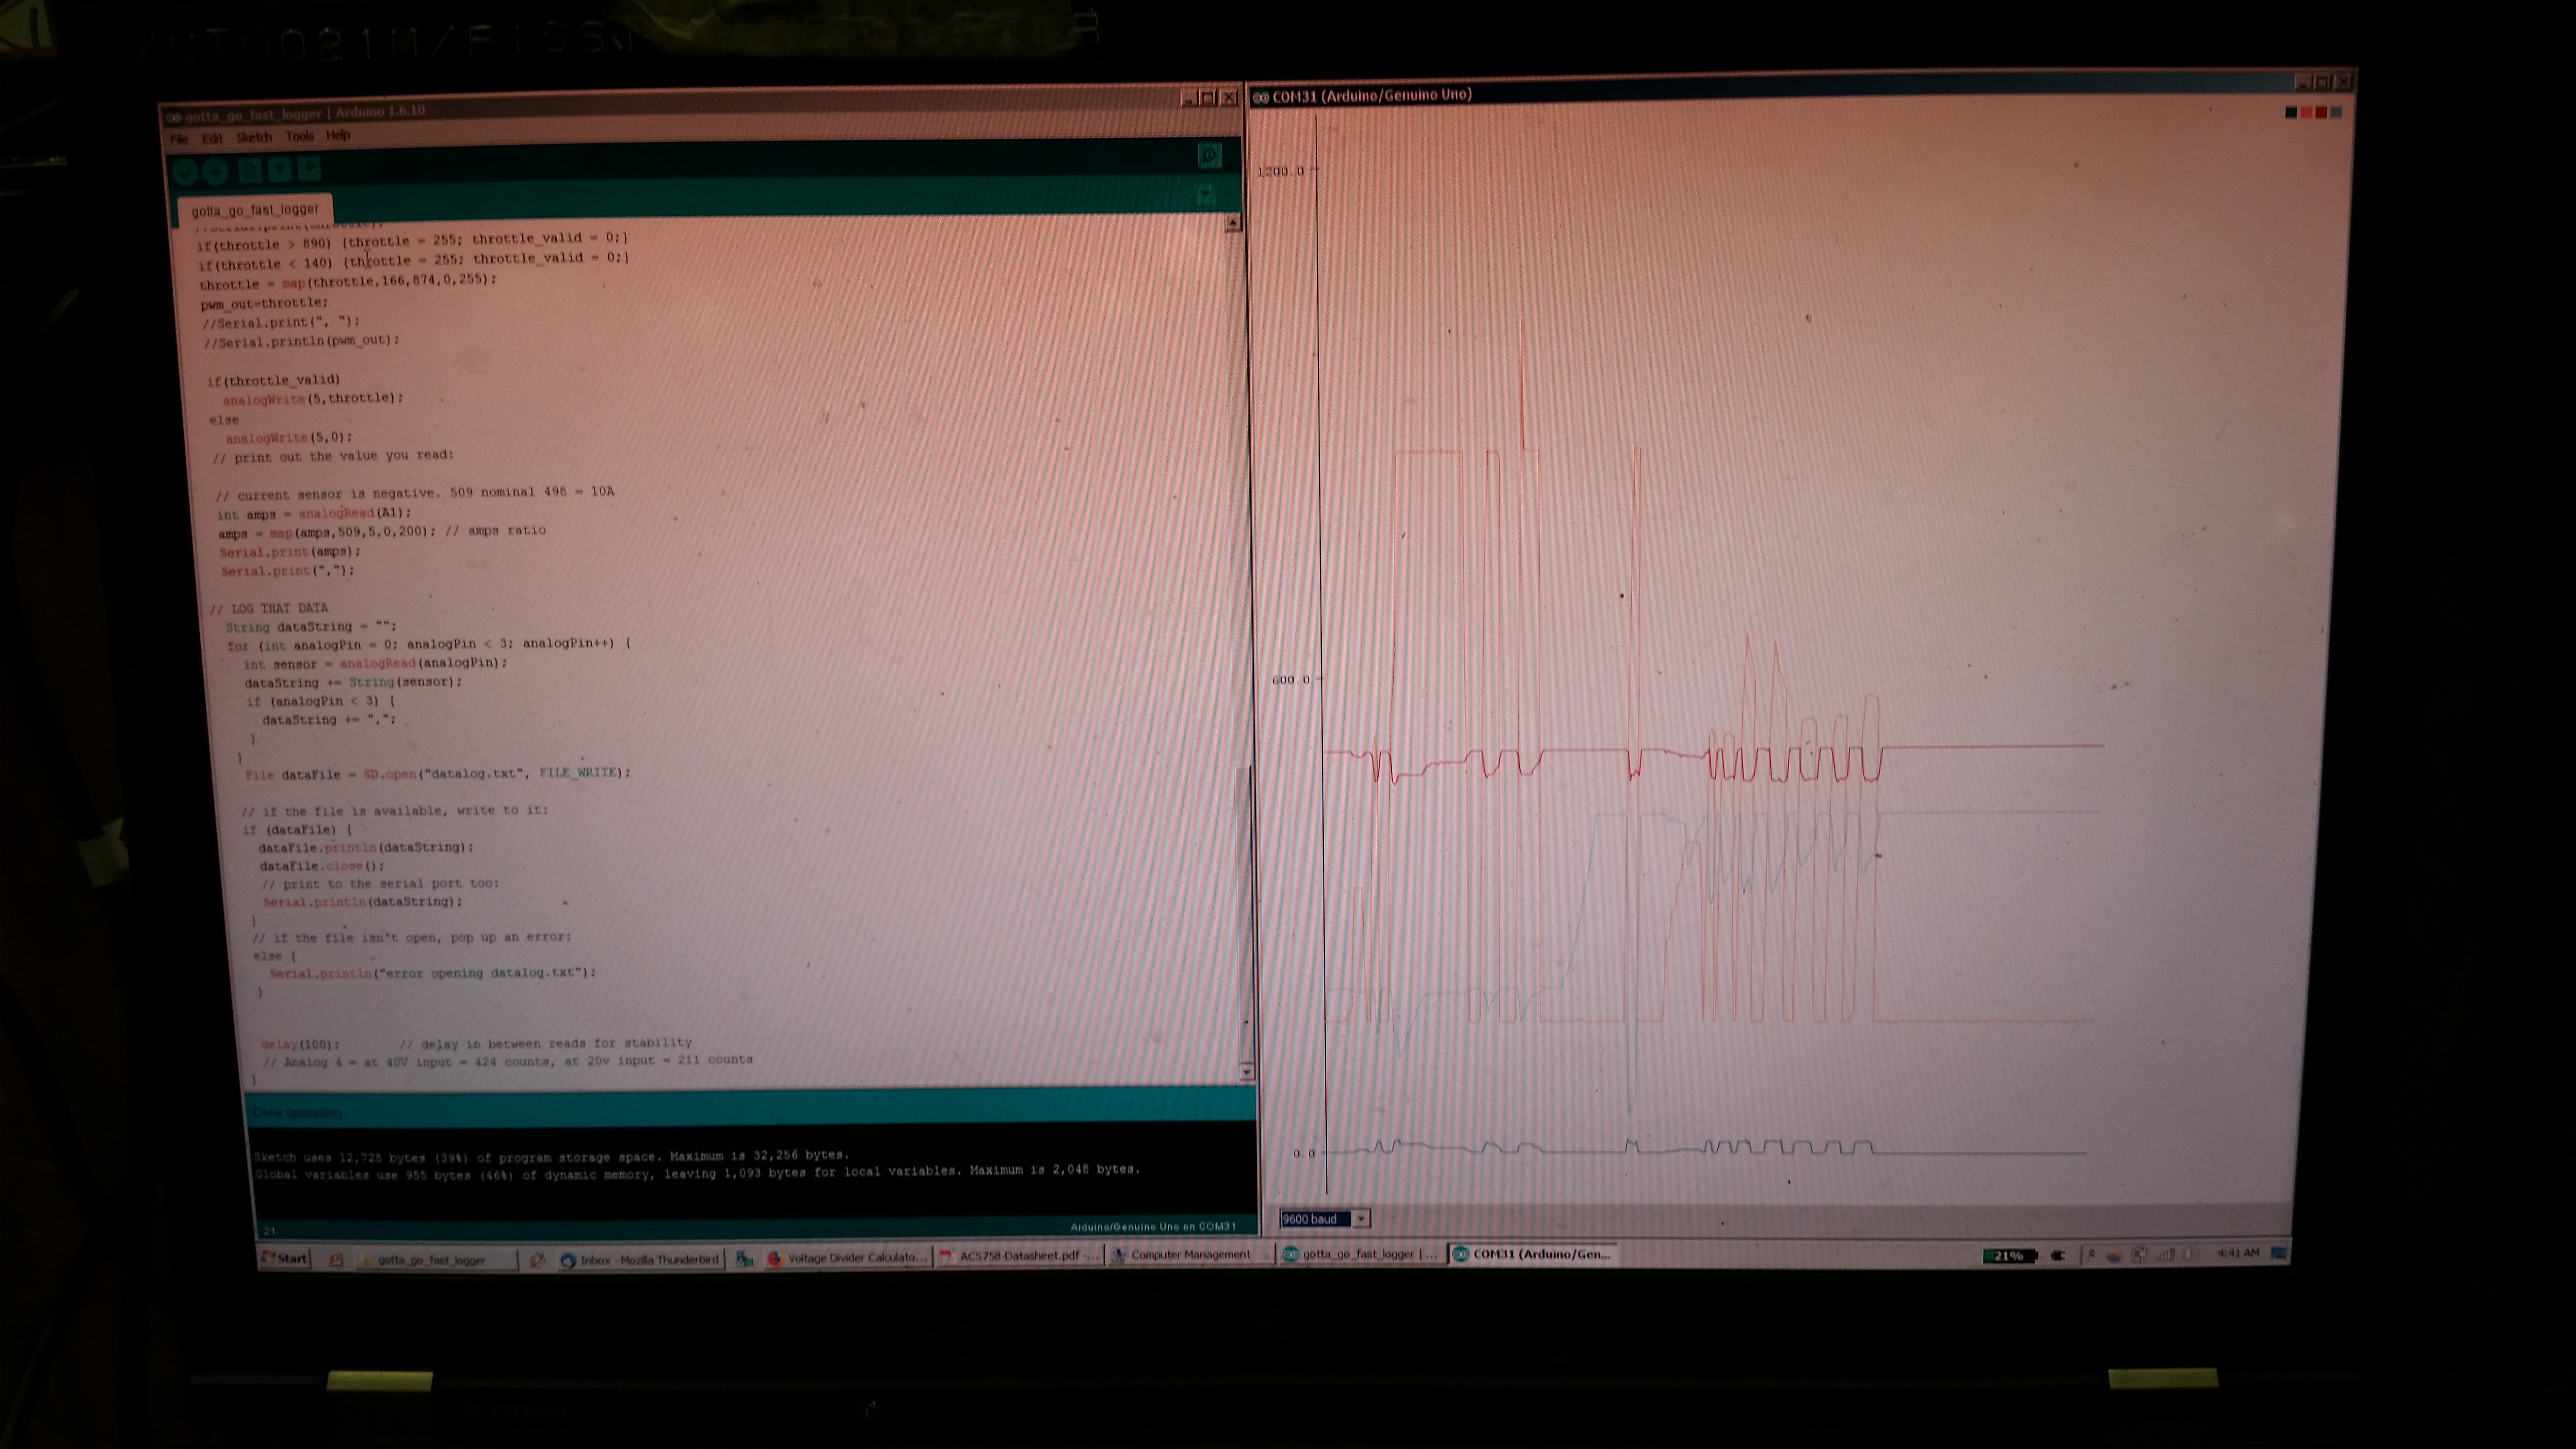This screenshot has height=1449, width=2576.
Task: Click the 600.0 y-axis label
Action: pyautogui.click(x=1290, y=680)
